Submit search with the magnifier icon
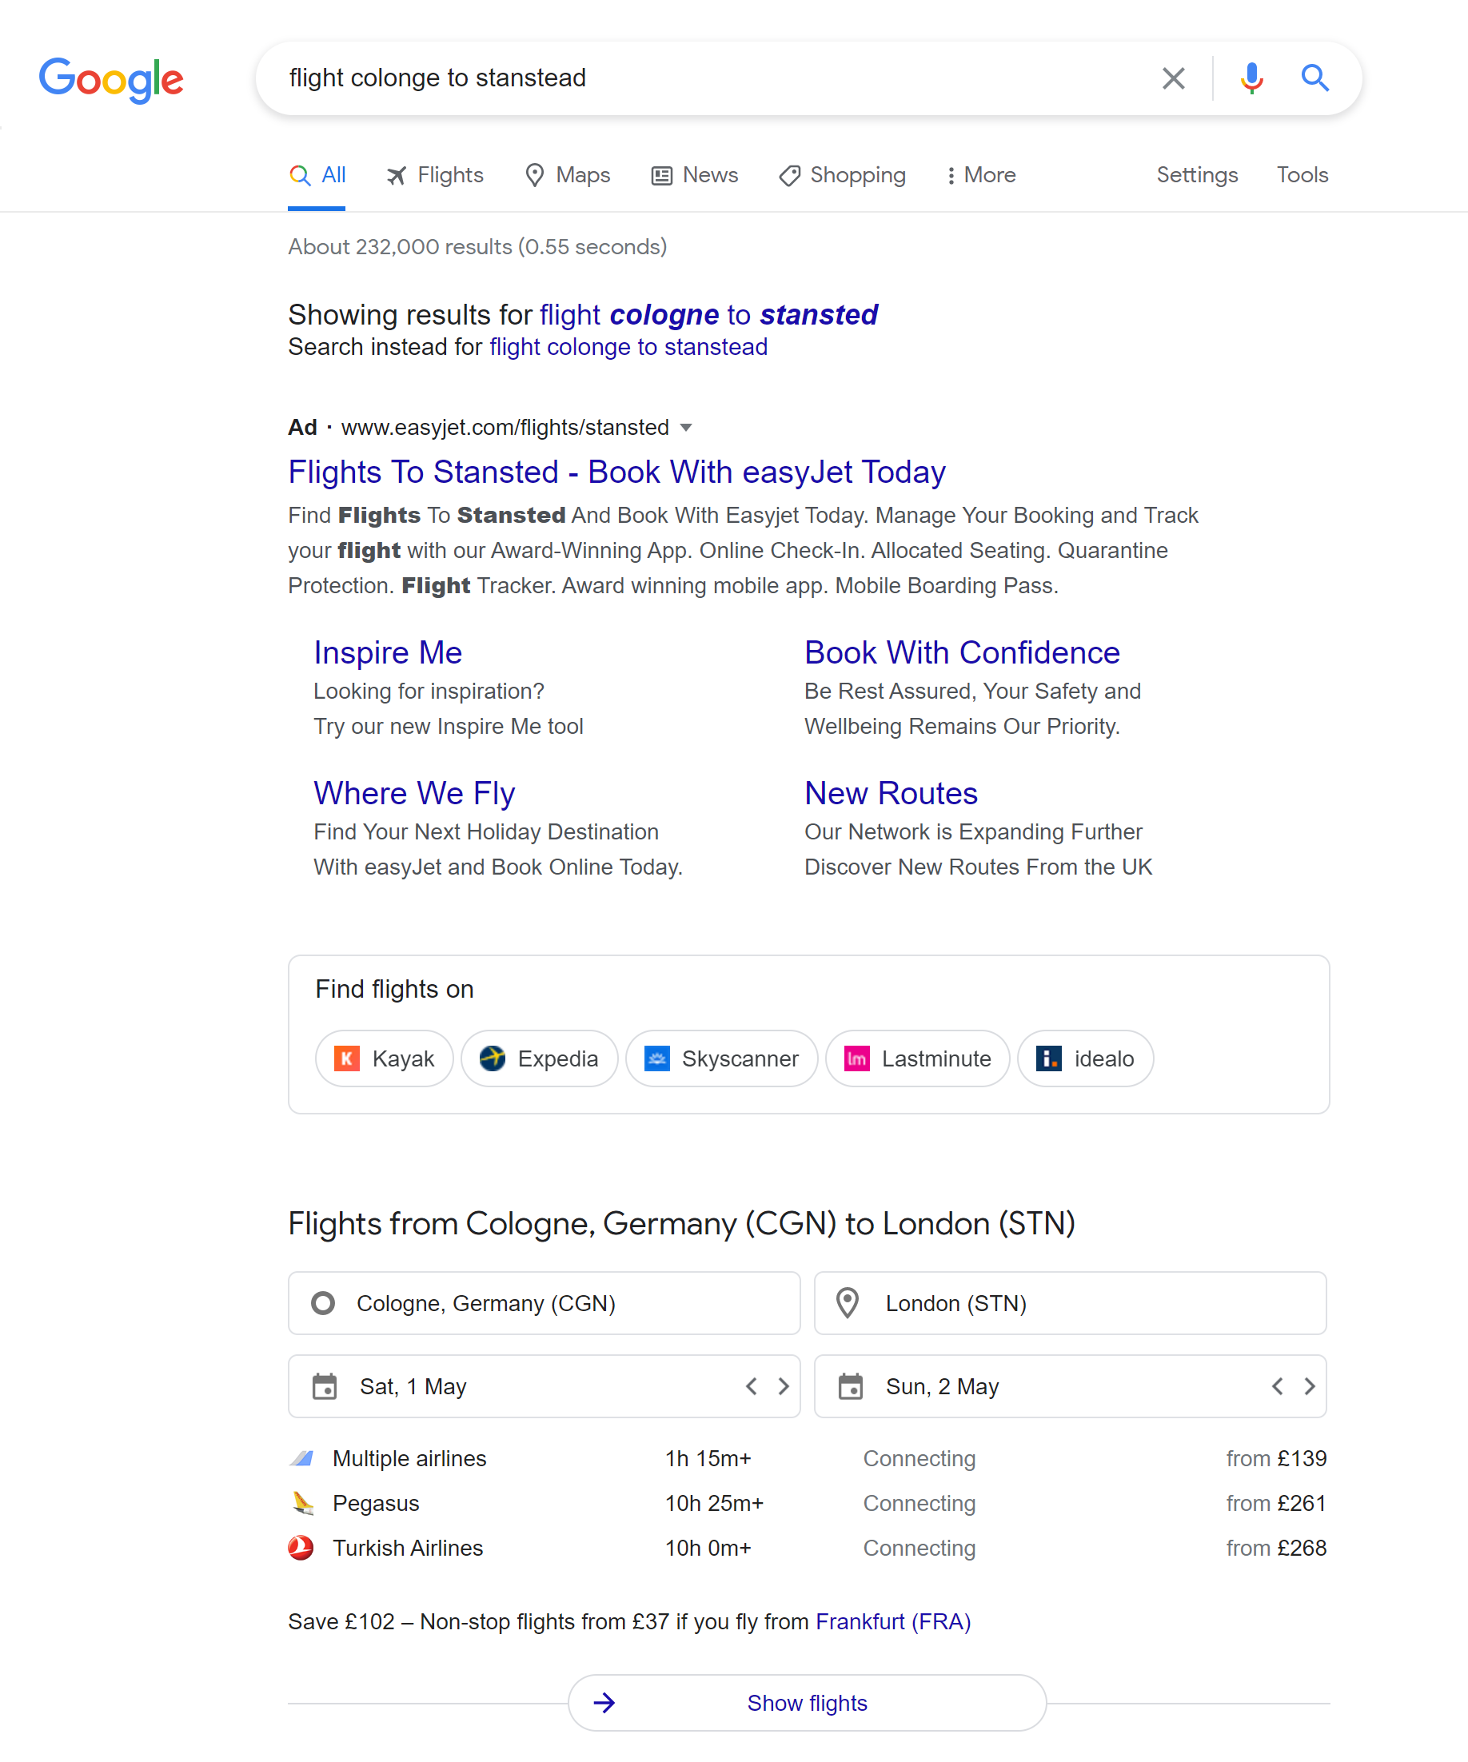This screenshot has height=1762, width=1468. 1314,78
